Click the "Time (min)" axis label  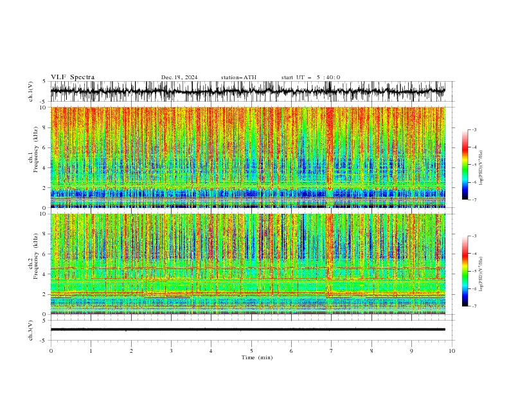click(257, 357)
